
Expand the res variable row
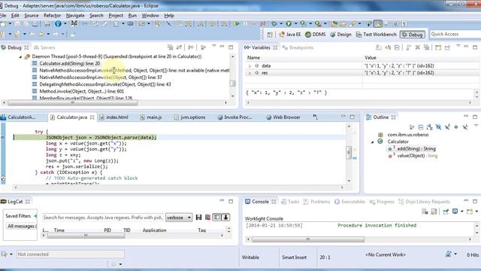[250, 73]
